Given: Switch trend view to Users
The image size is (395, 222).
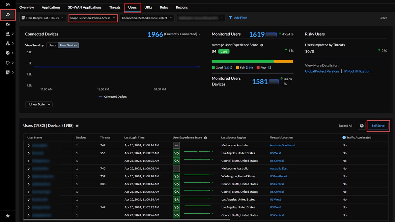Looking at the screenshot, I should click(x=52, y=45).
